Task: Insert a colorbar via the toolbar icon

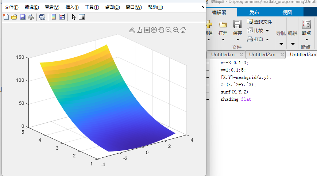Action: [x=54, y=17]
